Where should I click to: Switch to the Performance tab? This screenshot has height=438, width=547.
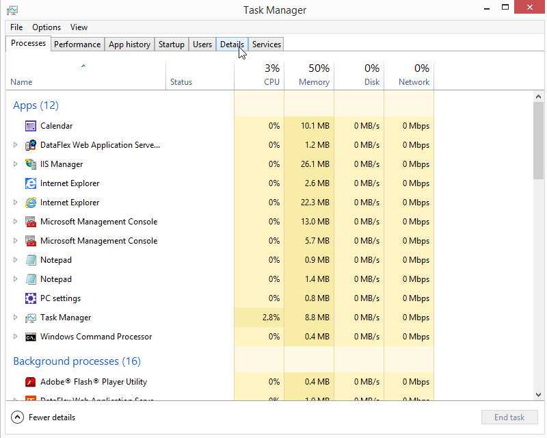coord(77,44)
